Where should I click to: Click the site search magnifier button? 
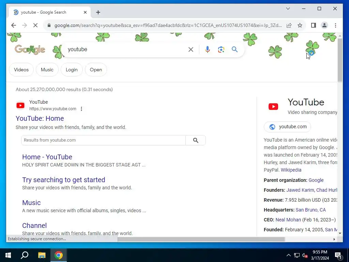coord(196,140)
